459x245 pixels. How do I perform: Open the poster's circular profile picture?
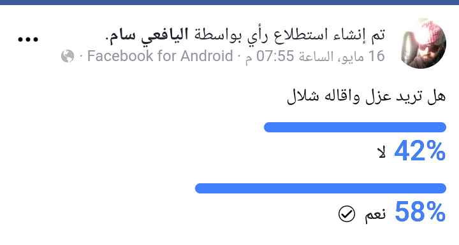point(423,43)
